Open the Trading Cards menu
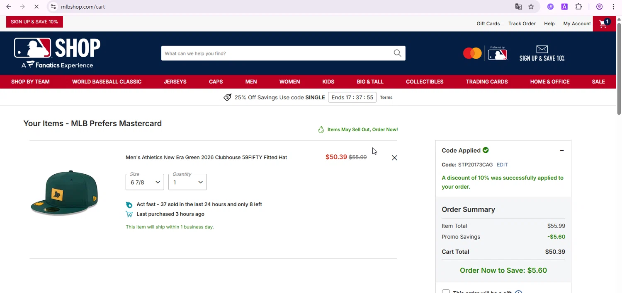The height and width of the screenshot is (293, 622). (x=487, y=82)
